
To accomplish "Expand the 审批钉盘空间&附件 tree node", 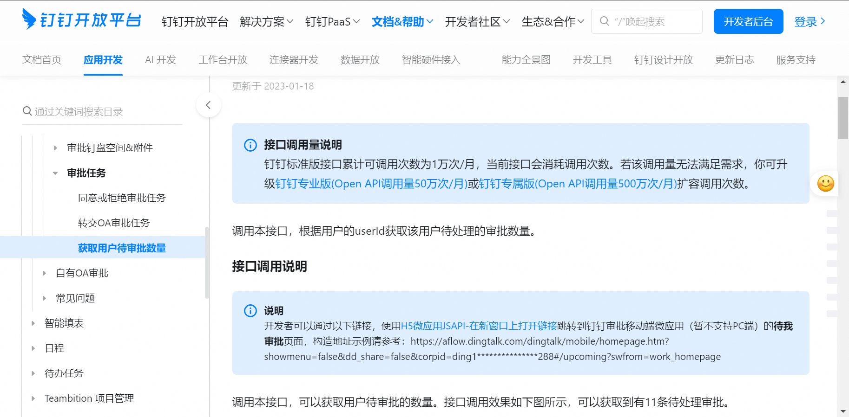I will coord(55,148).
